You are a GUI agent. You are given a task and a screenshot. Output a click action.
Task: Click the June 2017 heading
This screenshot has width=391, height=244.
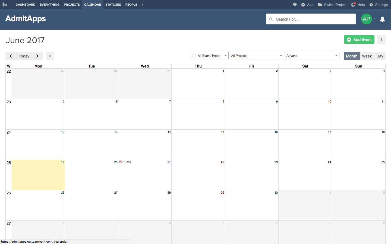pyautogui.click(x=25, y=40)
